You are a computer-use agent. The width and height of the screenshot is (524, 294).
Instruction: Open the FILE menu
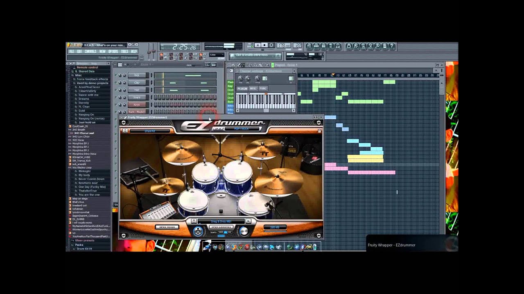72,51
